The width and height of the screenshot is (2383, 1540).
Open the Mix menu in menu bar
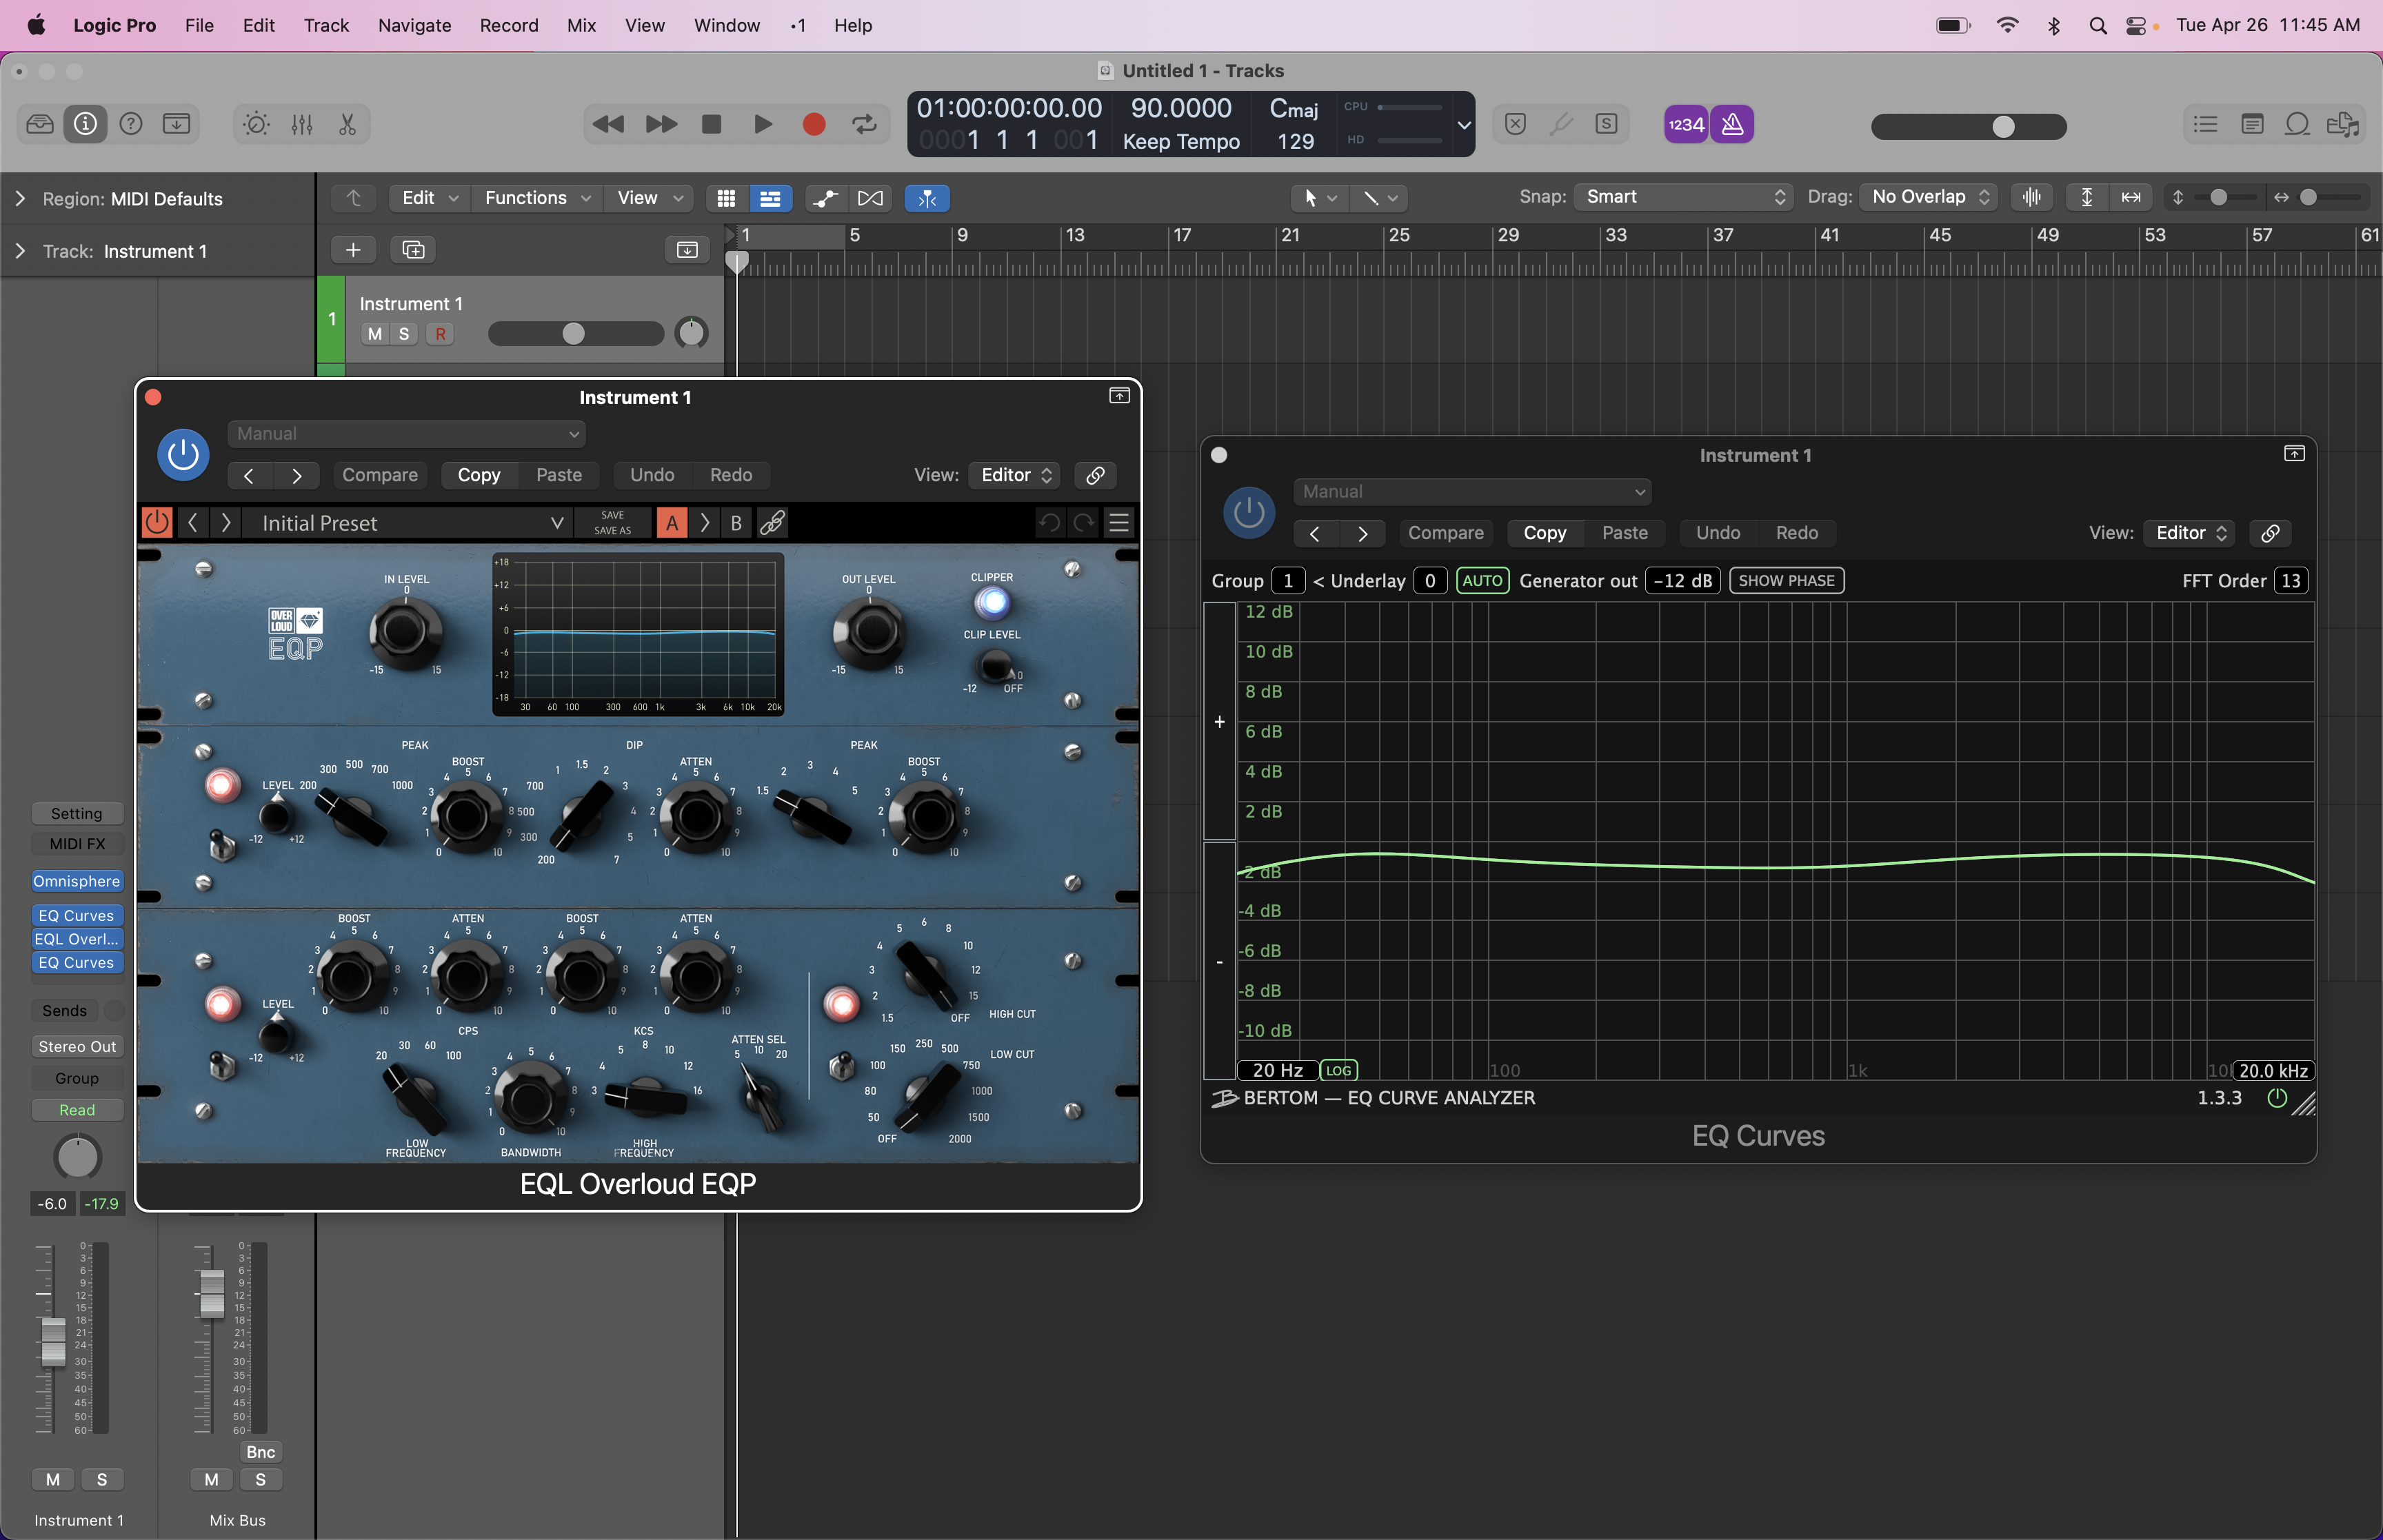click(x=581, y=25)
